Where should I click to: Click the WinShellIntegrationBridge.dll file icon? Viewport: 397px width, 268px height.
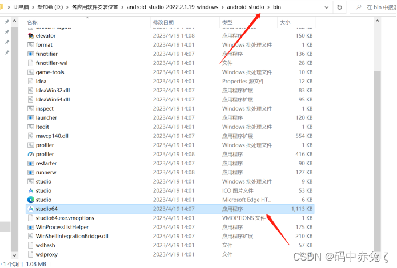click(31, 236)
